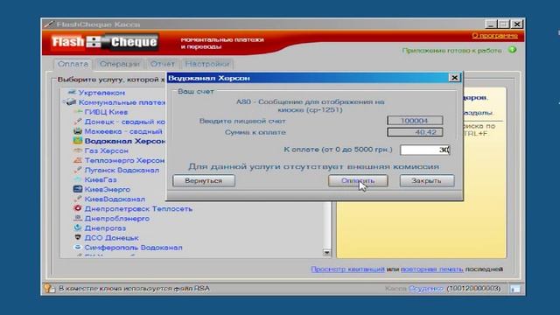
Task: Select Газ Херсон service
Action: coord(107,150)
